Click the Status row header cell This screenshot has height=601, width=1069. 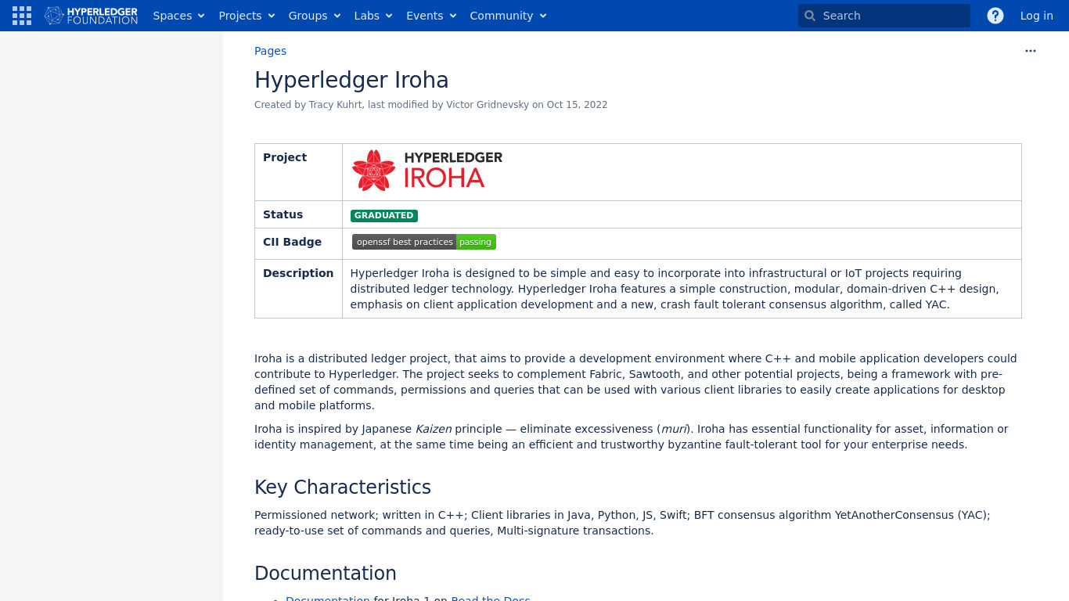tap(298, 214)
